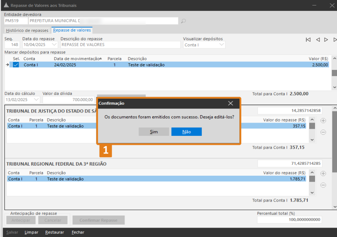Go to previous record arrow
The height and width of the screenshot is (237, 337).
click(318, 39)
